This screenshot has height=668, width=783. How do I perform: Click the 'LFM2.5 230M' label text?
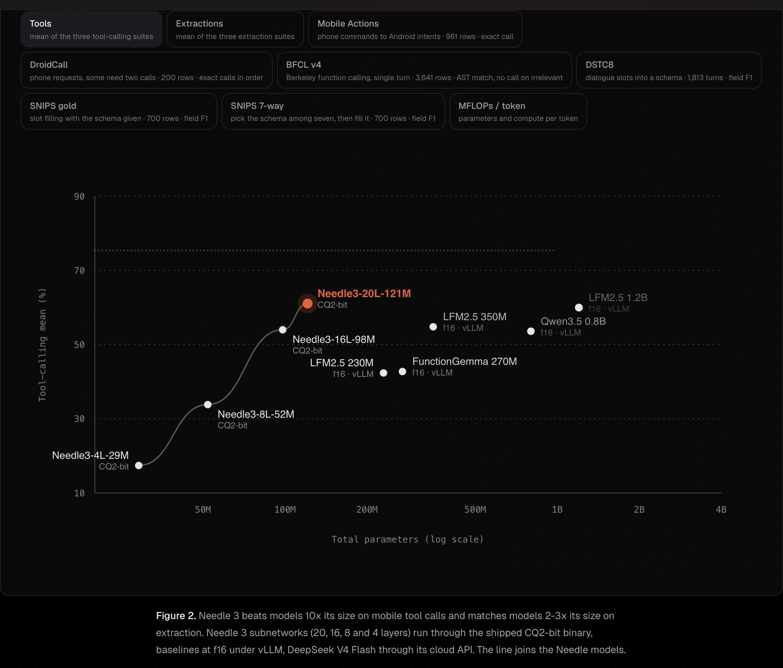point(342,363)
